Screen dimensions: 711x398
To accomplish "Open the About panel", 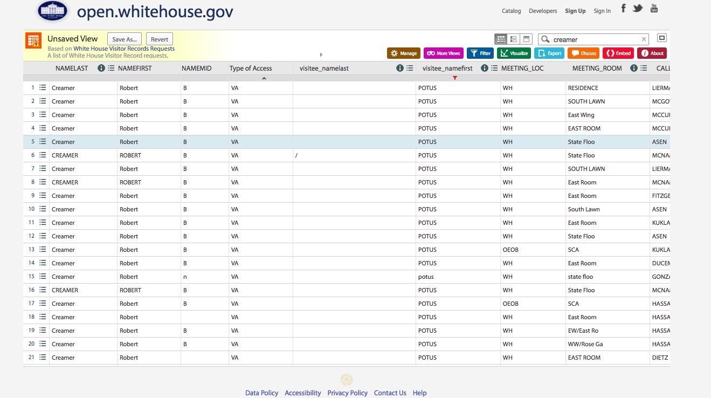I will click(x=652, y=53).
